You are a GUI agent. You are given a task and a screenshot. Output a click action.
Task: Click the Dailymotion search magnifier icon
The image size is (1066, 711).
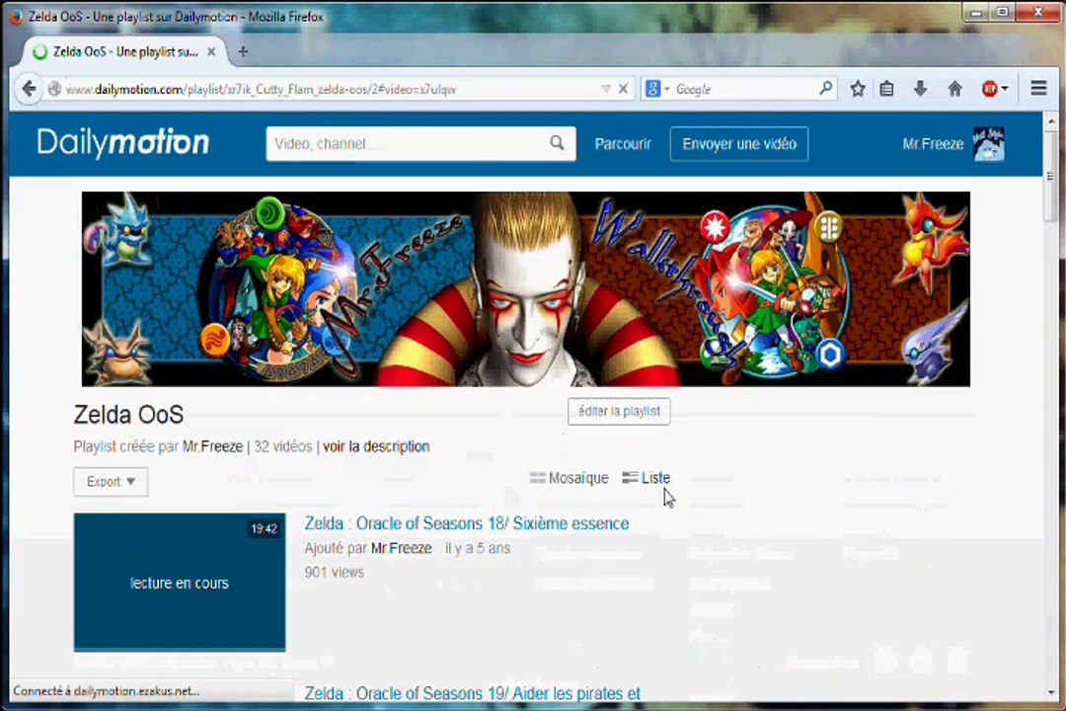pyautogui.click(x=557, y=143)
